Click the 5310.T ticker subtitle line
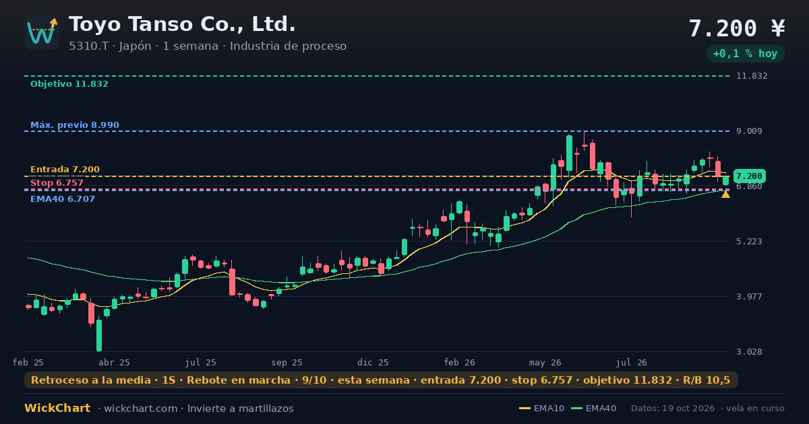 coord(208,46)
